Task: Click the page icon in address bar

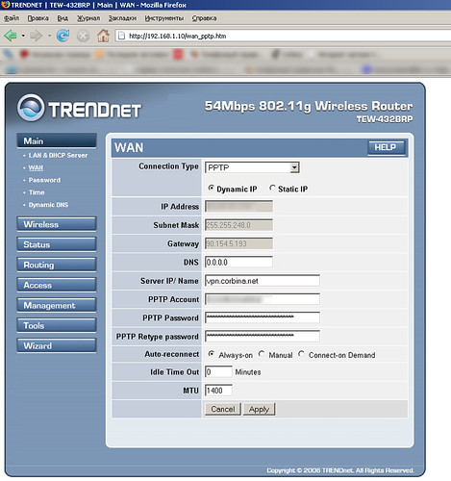Action: pos(121,36)
